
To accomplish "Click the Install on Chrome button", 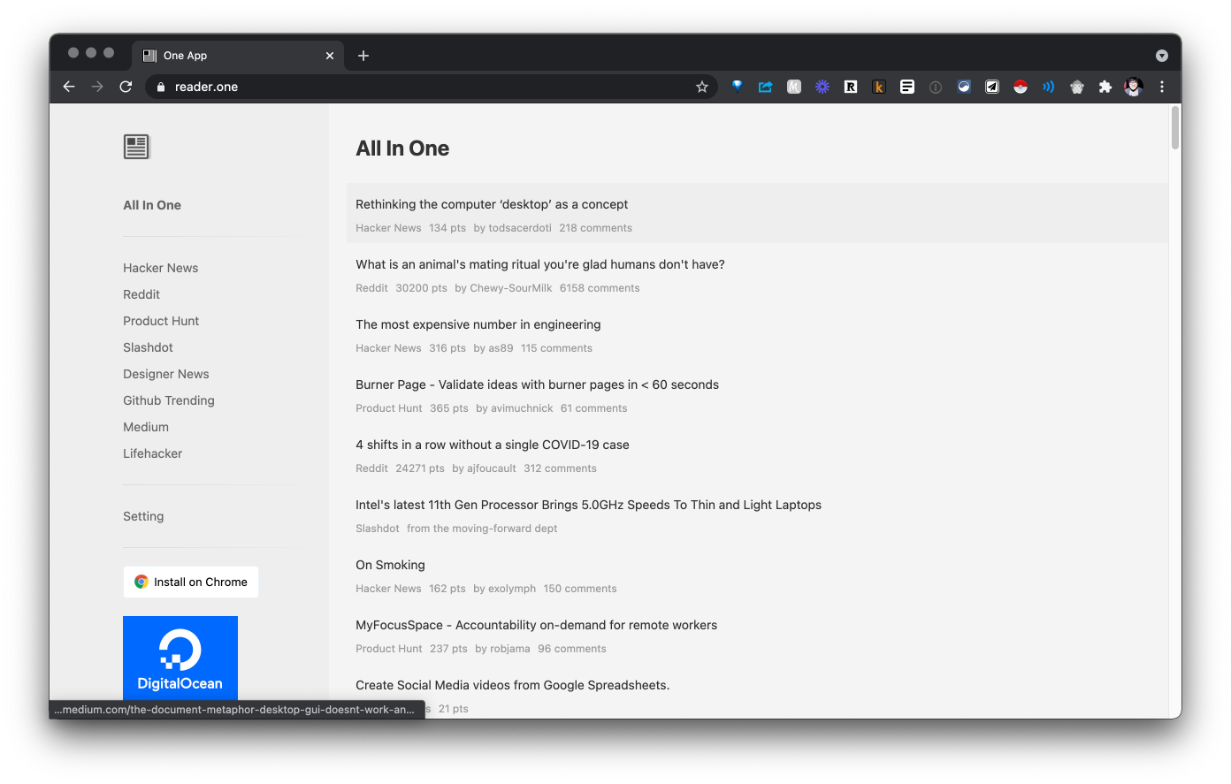I will (x=191, y=582).
